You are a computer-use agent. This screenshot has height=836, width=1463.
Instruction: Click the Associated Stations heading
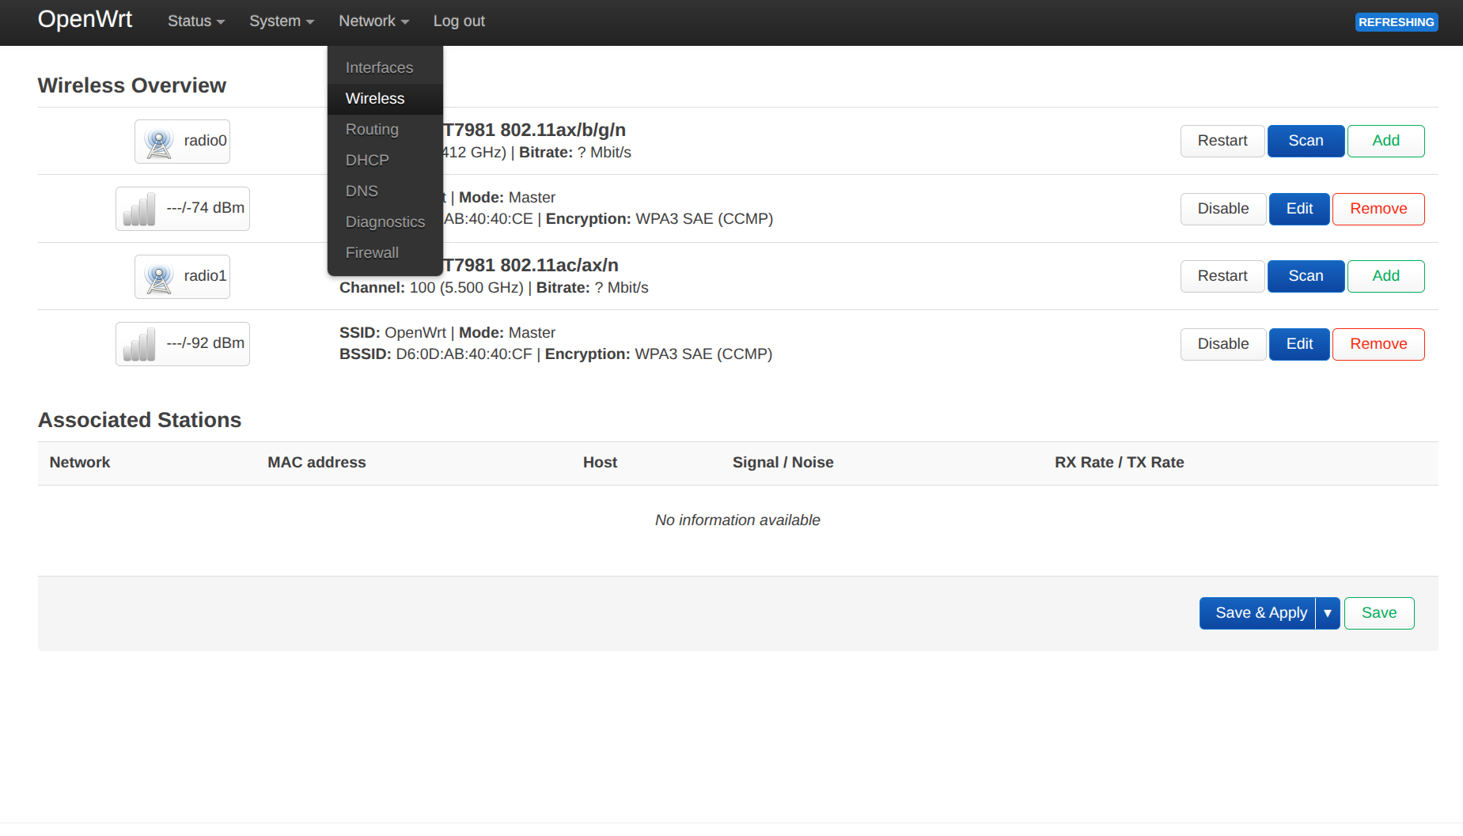139,420
